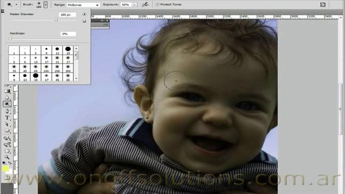Select the Path Selection tool
Screen dimensions: 345x194
click(x=7, y=124)
